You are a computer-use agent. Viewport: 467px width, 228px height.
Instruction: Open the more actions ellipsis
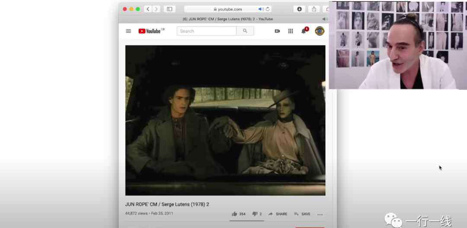click(320, 214)
